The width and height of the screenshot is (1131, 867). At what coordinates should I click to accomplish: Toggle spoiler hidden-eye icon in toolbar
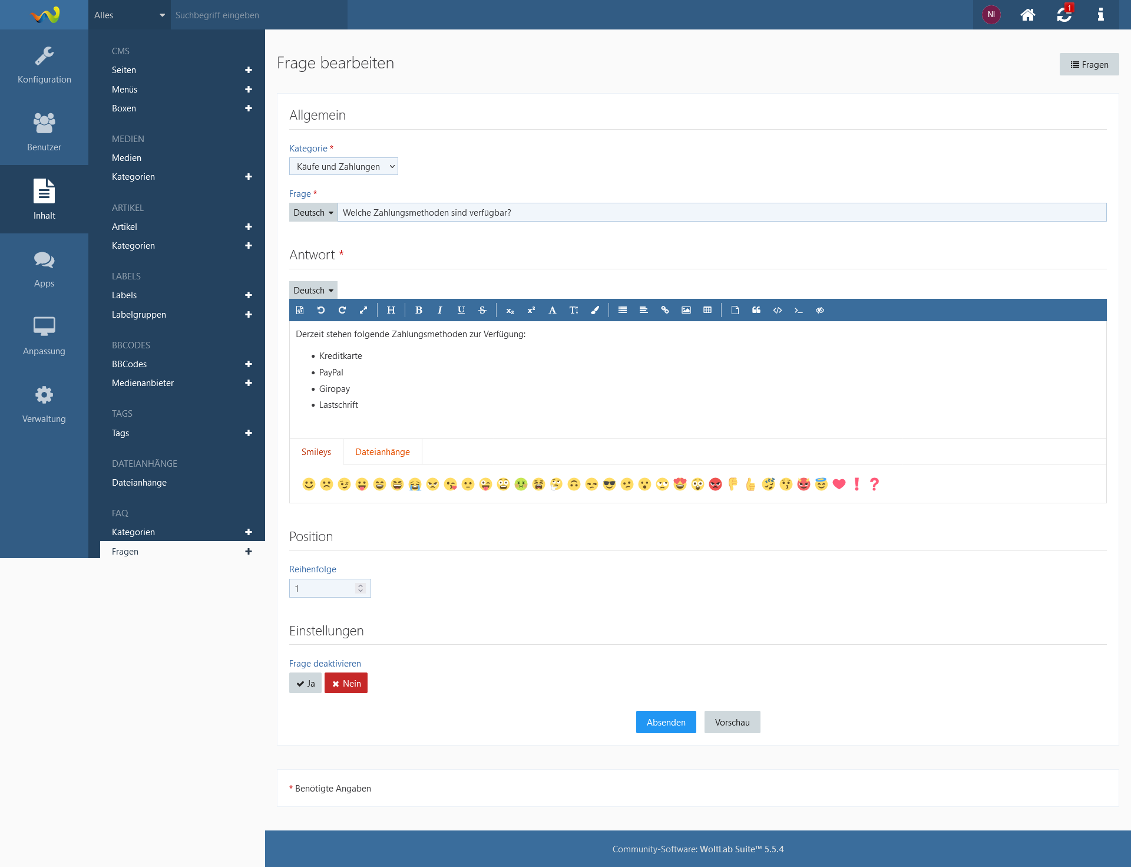tap(820, 310)
